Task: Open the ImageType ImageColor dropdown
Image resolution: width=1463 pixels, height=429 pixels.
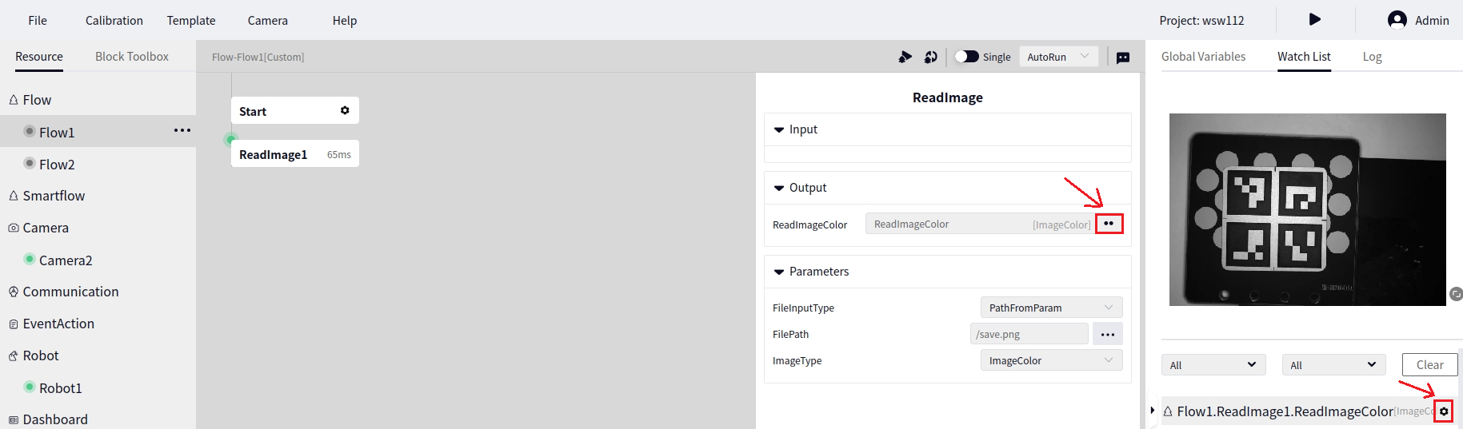Action: 1051,360
